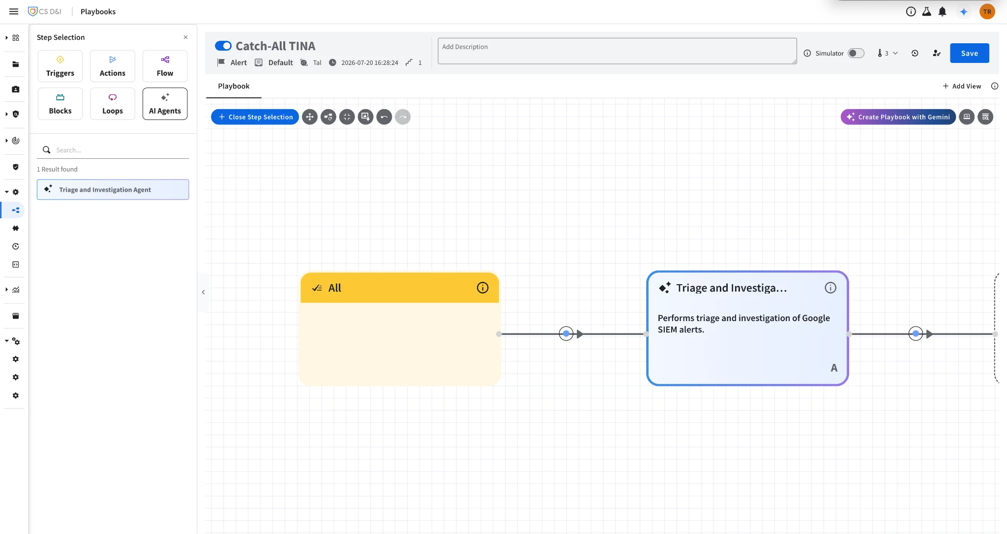Click the version history clock icon
Screen dimensions: 1007x534
tap(915, 53)
